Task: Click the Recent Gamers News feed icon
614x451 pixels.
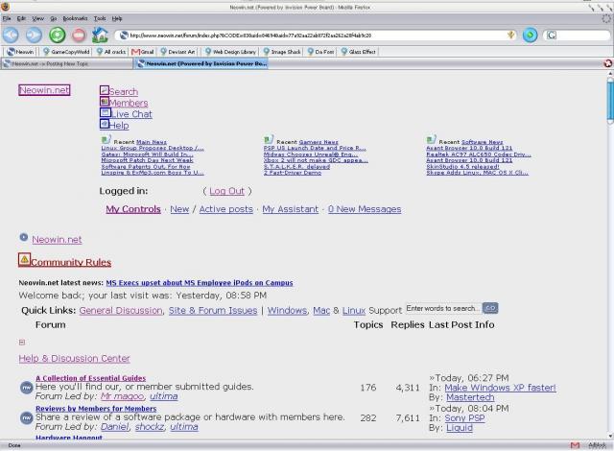Action: 269,139
